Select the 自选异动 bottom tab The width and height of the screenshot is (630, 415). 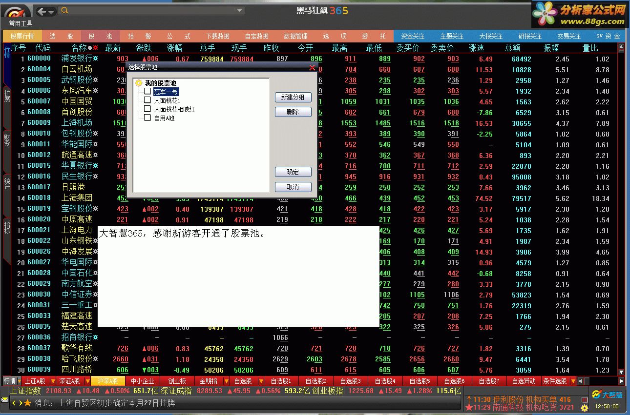tap(524, 381)
